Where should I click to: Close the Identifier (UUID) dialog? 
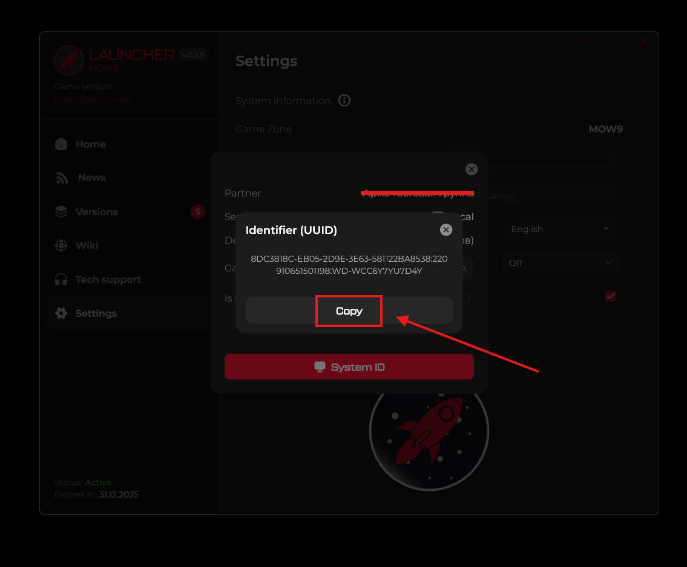[x=446, y=230]
